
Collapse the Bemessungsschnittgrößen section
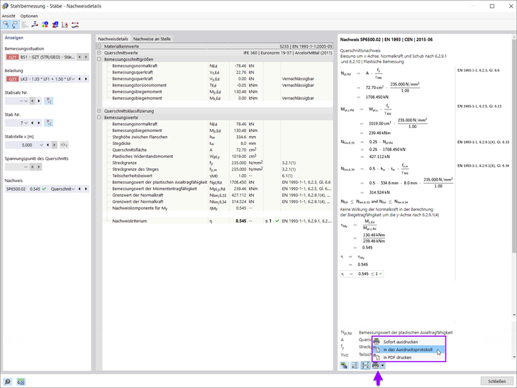click(99, 59)
